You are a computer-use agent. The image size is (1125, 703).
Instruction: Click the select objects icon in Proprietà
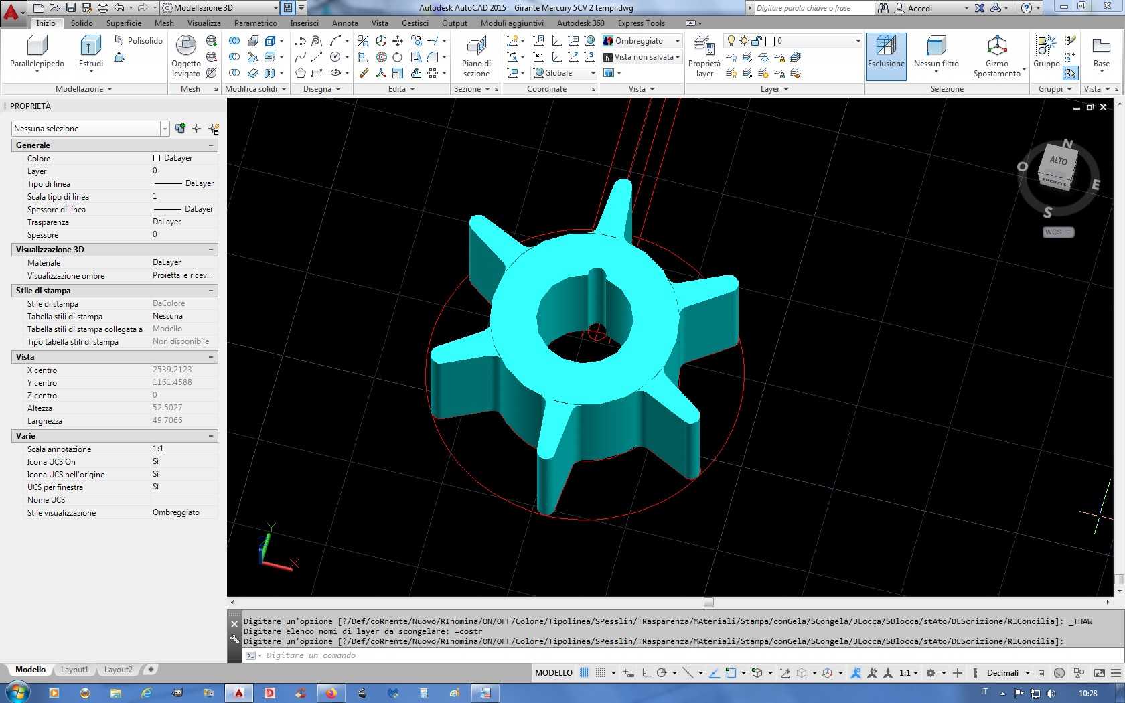[x=196, y=129]
